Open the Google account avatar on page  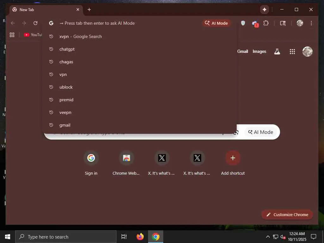click(308, 52)
